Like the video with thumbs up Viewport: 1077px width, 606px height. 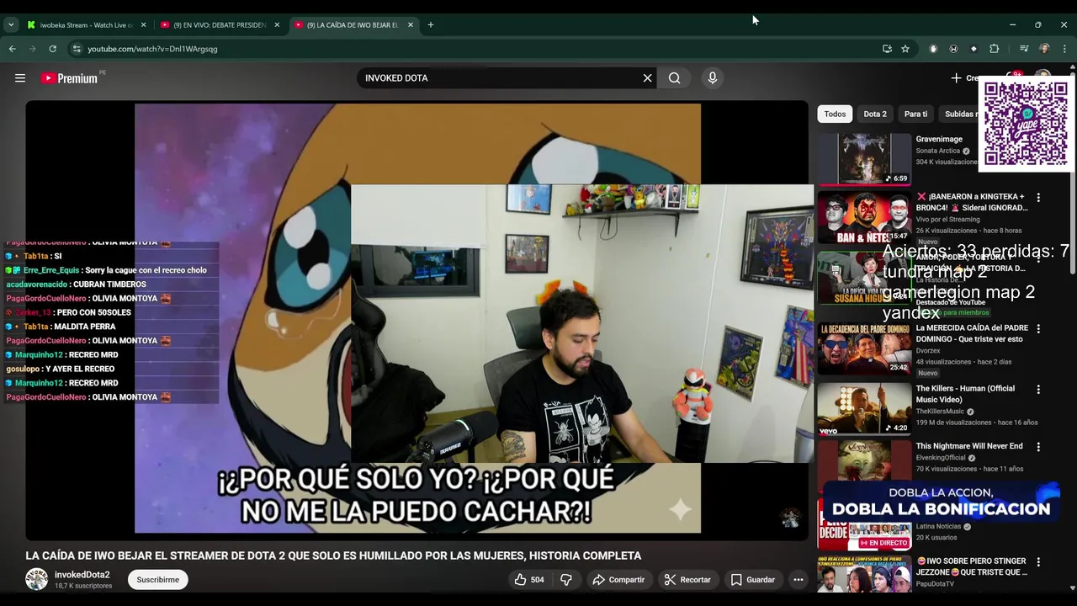(x=528, y=580)
